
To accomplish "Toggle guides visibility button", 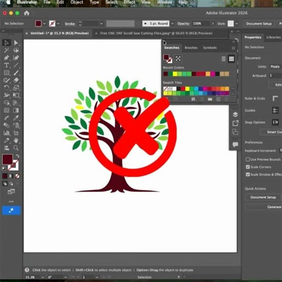I will tap(275, 110).
